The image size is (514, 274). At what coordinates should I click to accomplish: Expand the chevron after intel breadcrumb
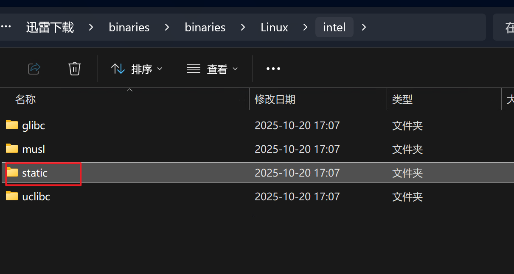coord(364,27)
